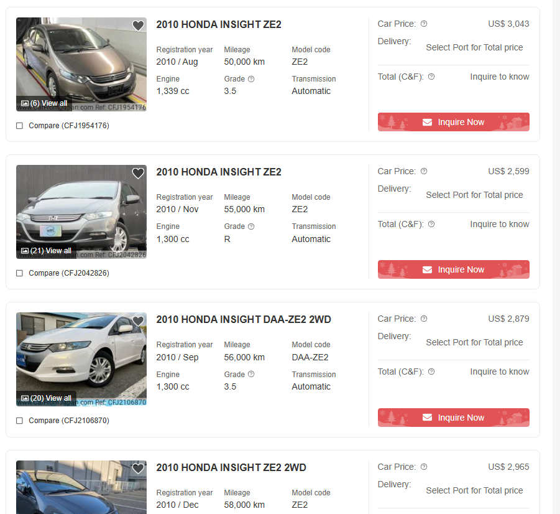This screenshot has width=560, height=514.
Task: Click Inquire Now for the US$ 3,043 car
Action: [x=453, y=122]
